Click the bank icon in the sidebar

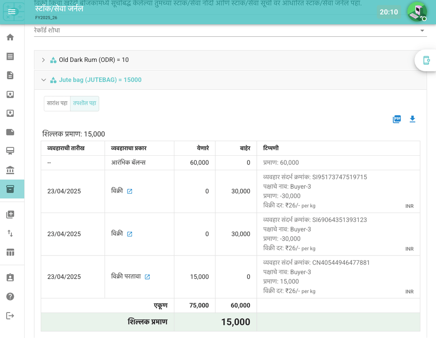(x=10, y=170)
